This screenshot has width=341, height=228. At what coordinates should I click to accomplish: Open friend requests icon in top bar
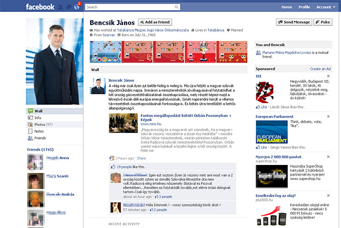(61, 7)
